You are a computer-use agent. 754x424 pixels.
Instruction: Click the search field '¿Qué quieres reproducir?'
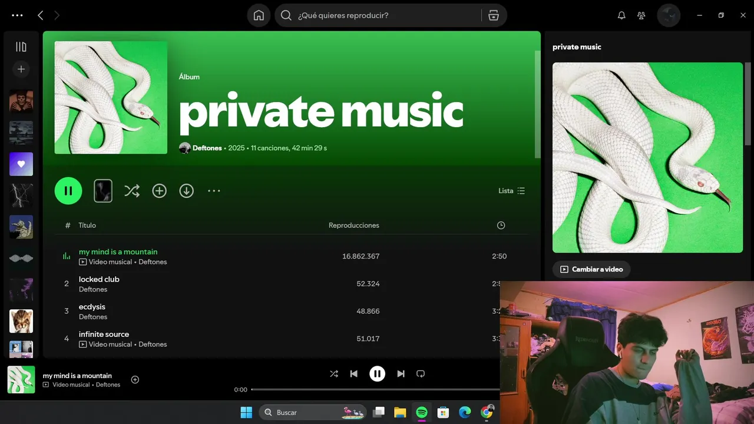pyautogui.click(x=377, y=15)
